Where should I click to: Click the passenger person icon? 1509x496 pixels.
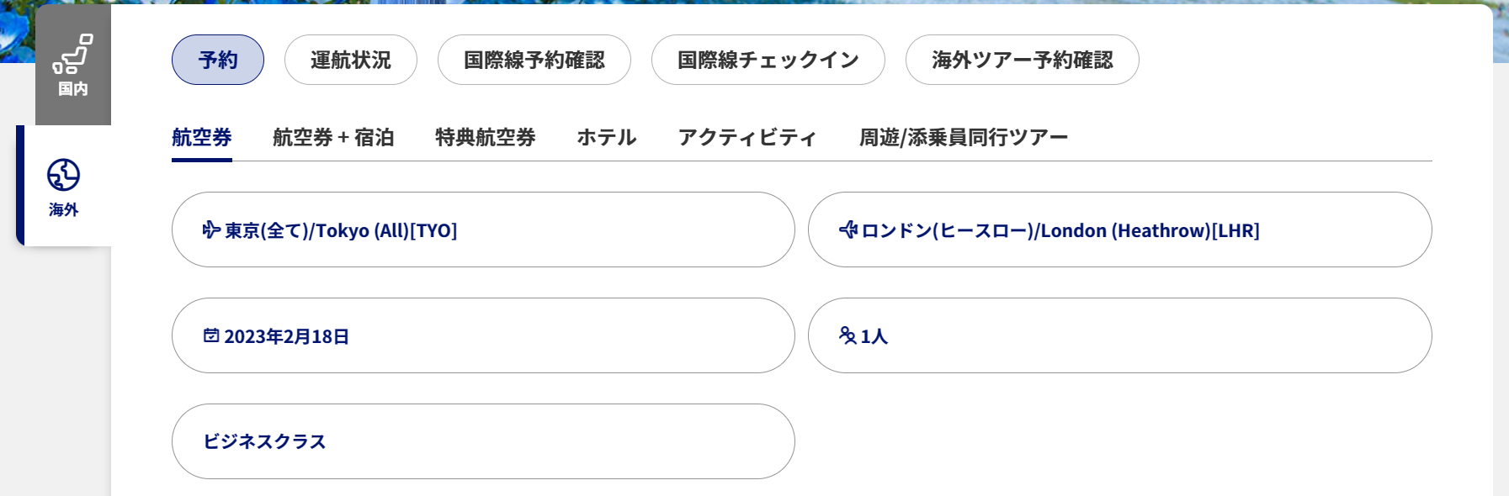847,335
